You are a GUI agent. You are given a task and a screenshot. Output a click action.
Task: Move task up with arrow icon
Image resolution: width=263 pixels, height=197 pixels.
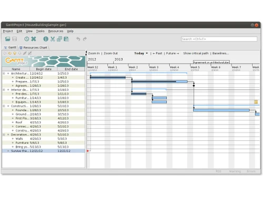pos(15,53)
